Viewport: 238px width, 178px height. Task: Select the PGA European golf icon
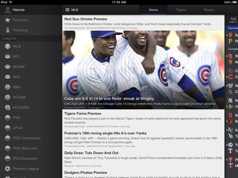coord(8,159)
